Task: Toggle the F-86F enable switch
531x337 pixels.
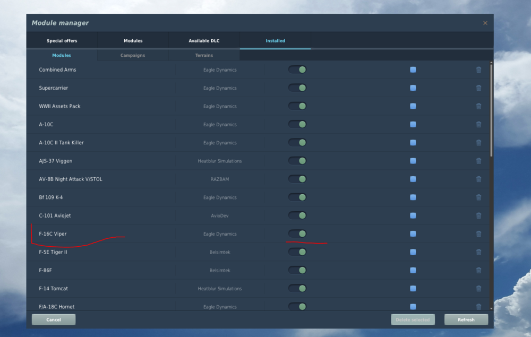Action: [x=297, y=270]
